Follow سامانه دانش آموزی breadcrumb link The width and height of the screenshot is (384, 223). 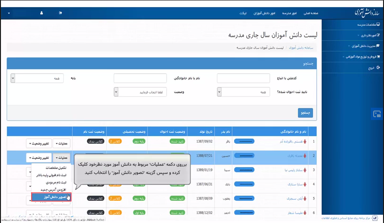[301, 48]
